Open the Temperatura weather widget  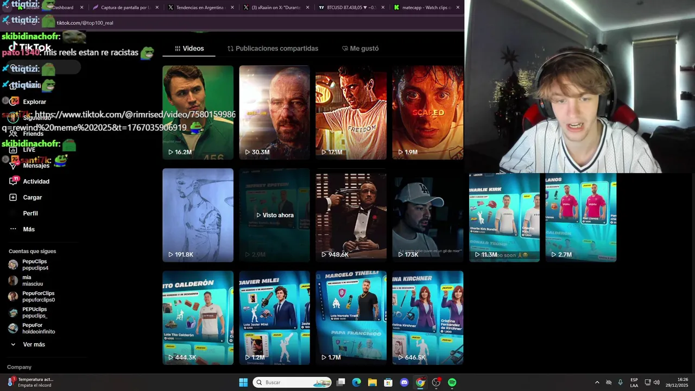(30, 382)
